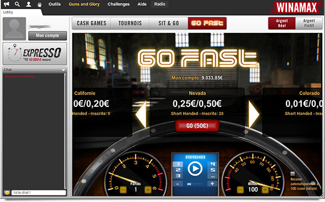This screenshot has width=325, height=202.
Task: Select the Colorado table card
Action: pos(292,112)
